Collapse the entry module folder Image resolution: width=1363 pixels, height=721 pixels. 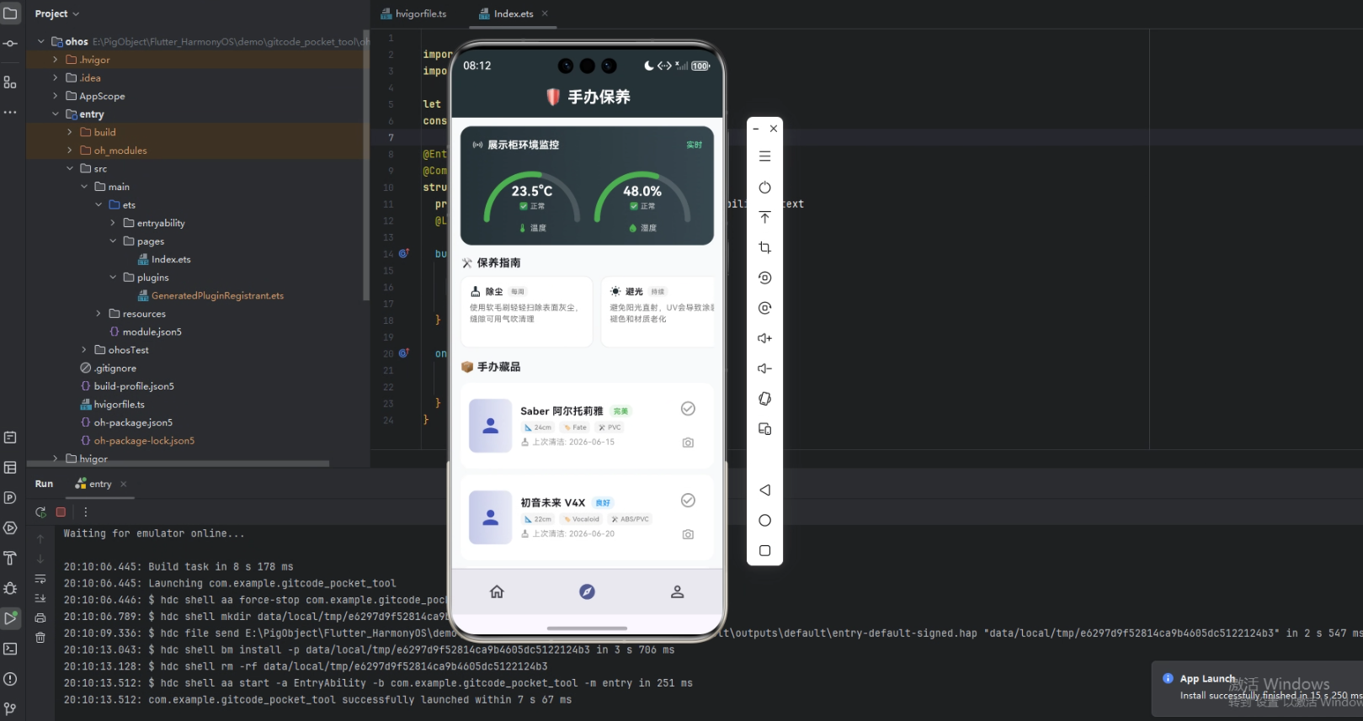click(x=55, y=114)
